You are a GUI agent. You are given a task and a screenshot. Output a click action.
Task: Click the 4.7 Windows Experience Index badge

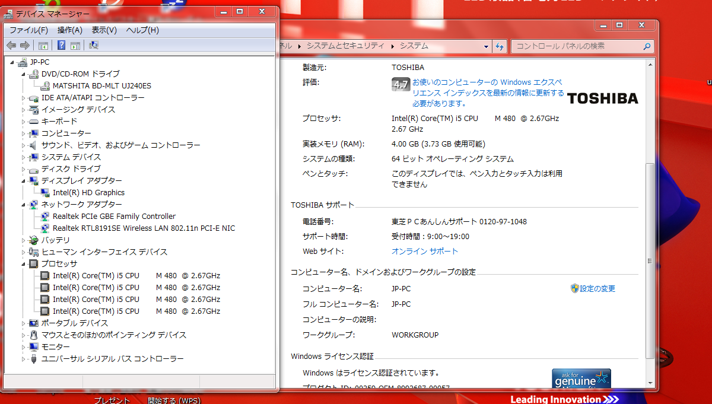(401, 84)
